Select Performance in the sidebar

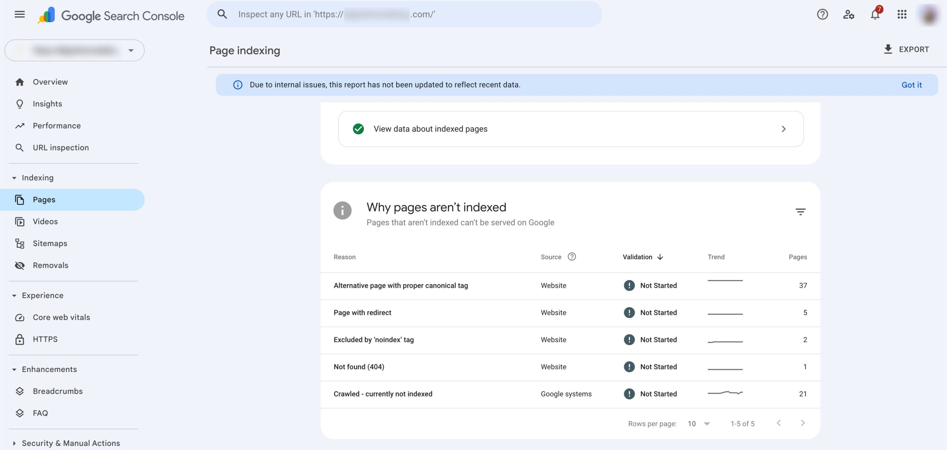pos(56,126)
